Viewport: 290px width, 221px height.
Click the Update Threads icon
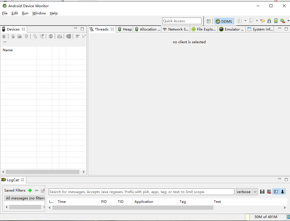tap(35, 36)
